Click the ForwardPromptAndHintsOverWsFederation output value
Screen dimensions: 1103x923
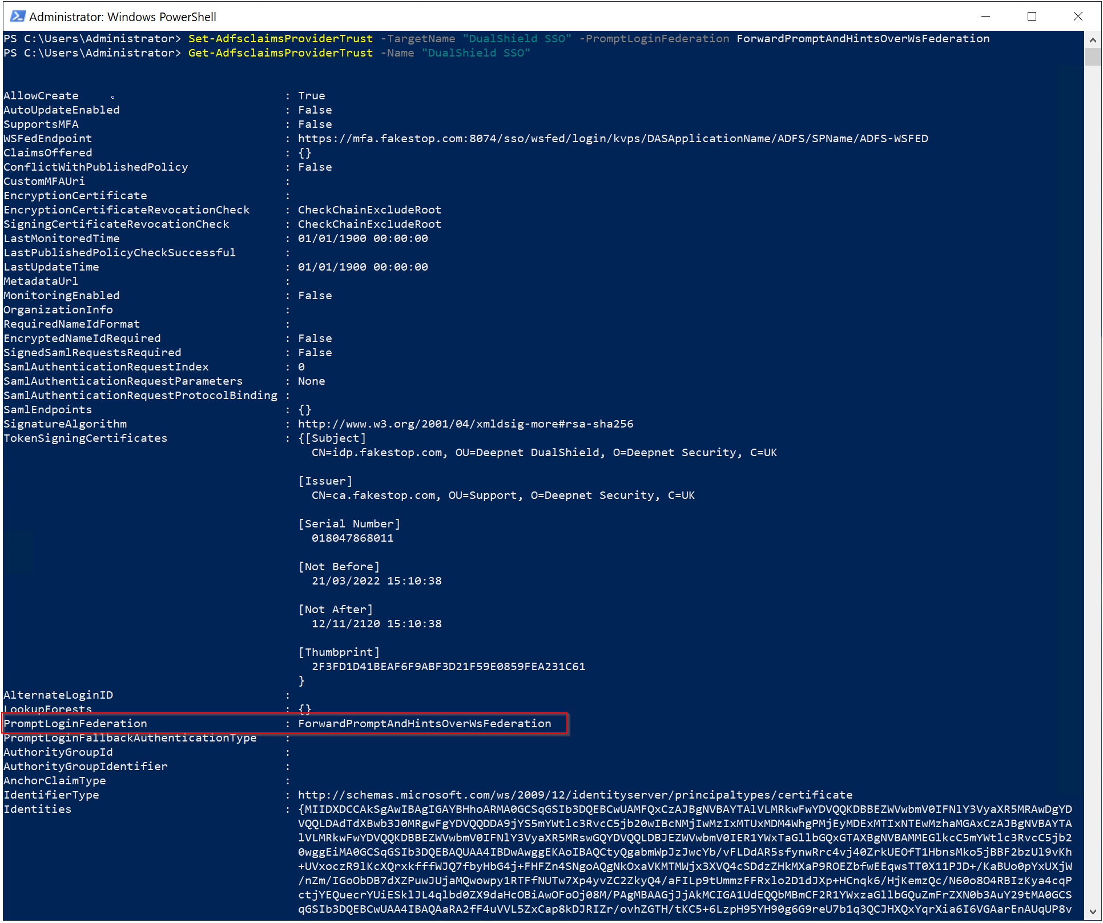coord(424,724)
